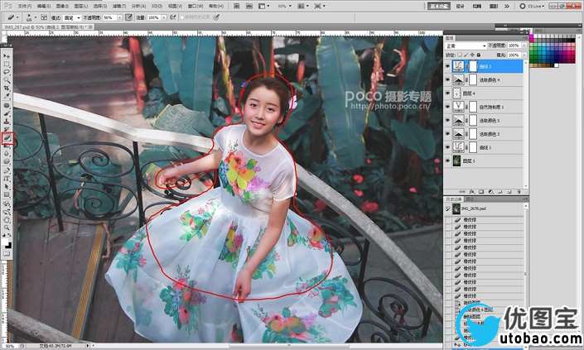584x350 pixels.
Task: Click the new adjustment layer icon
Action: tap(490, 192)
